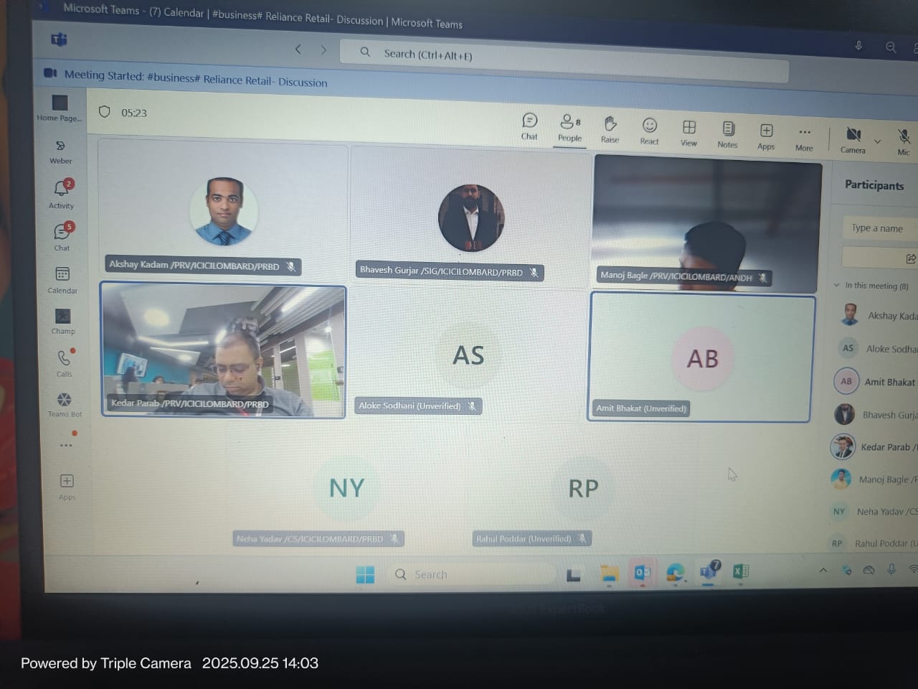Image resolution: width=918 pixels, height=689 pixels.
Task: Open Calls in left sidebar
Action: pos(64,362)
